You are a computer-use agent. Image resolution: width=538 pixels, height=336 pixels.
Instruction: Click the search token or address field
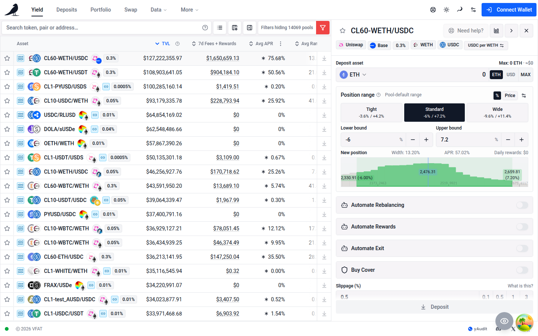[x=101, y=28]
